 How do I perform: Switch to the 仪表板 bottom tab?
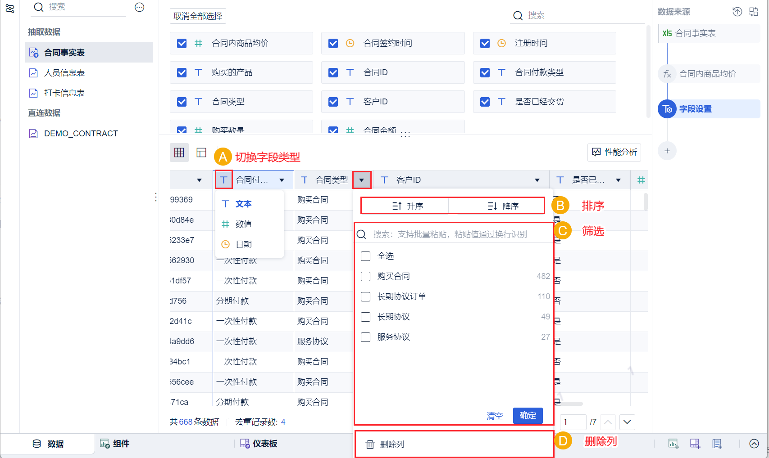click(x=259, y=444)
